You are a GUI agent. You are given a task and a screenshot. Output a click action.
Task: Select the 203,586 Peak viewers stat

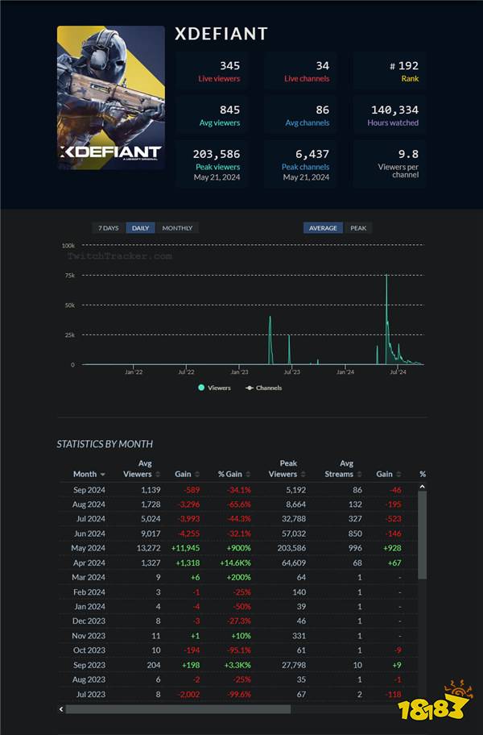tap(212, 164)
